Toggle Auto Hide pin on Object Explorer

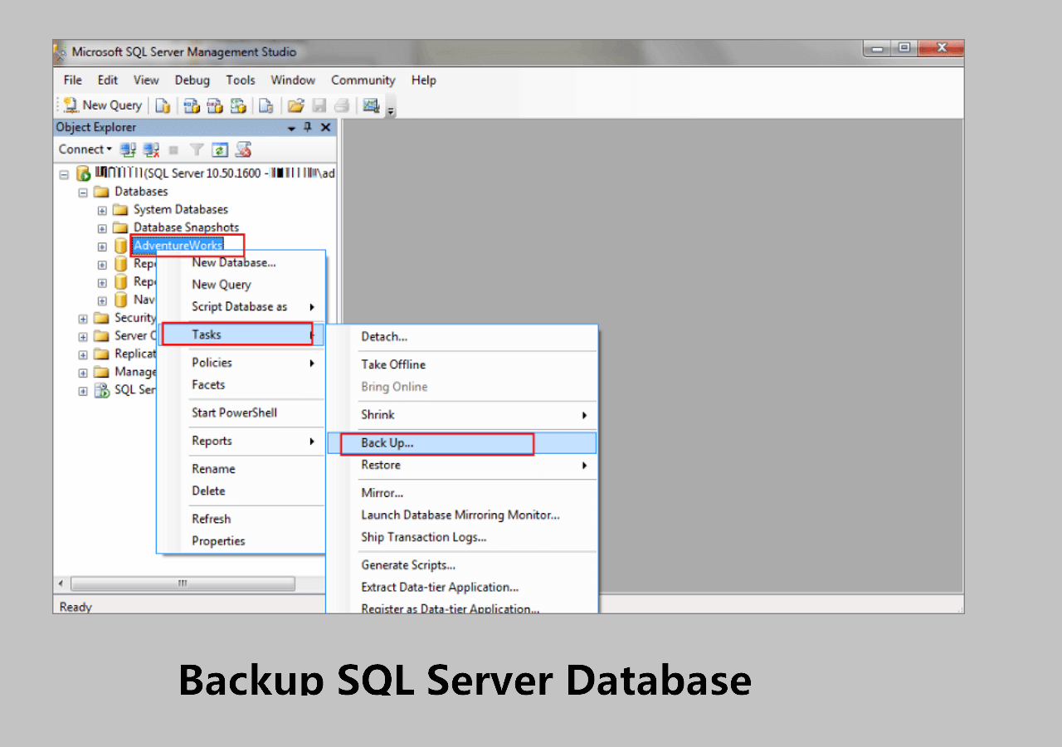point(308,127)
